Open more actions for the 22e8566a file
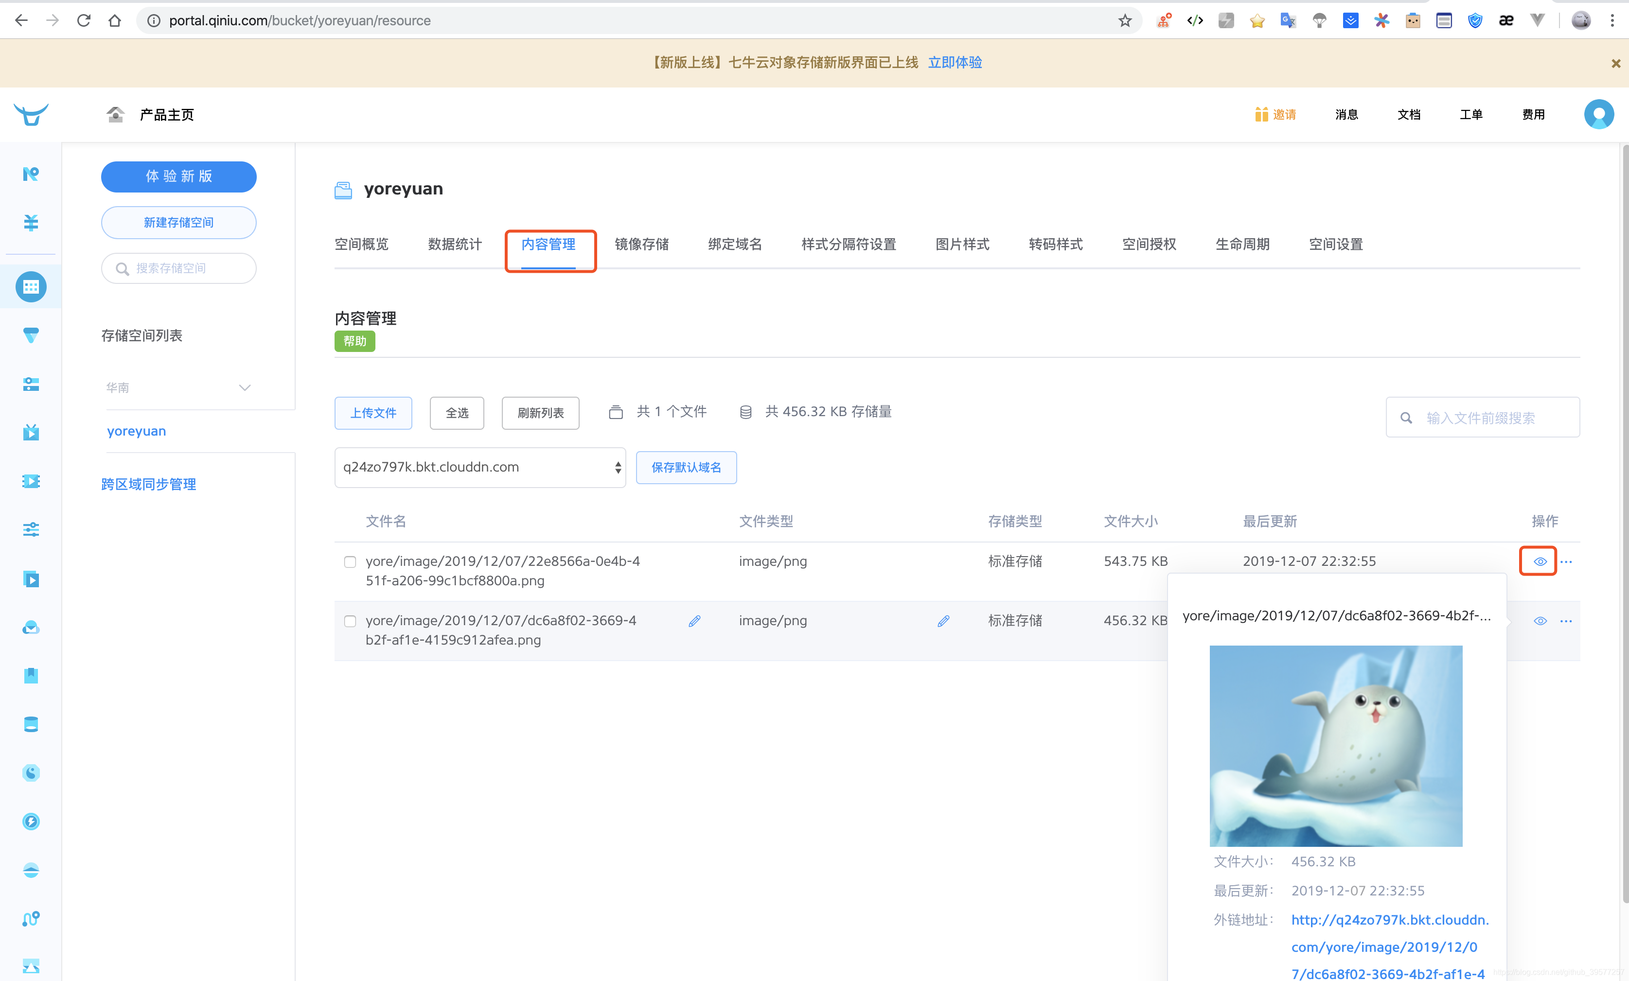This screenshot has height=981, width=1629. click(x=1566, y=562)
